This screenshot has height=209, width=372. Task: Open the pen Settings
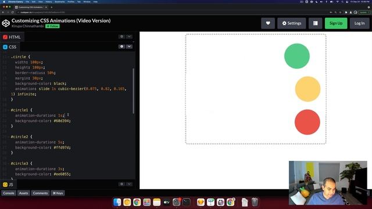coord(292,23)
